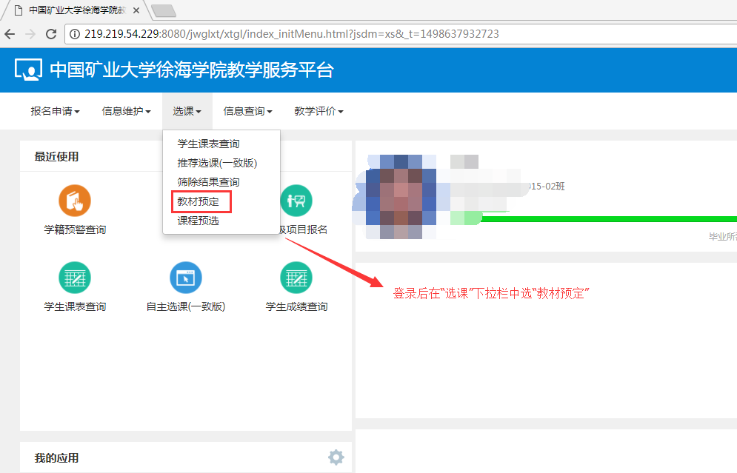Screen dimensions: 737x473
Task: Launch the 自主选课(一致版) blue icon
Action: pos(186,278)
